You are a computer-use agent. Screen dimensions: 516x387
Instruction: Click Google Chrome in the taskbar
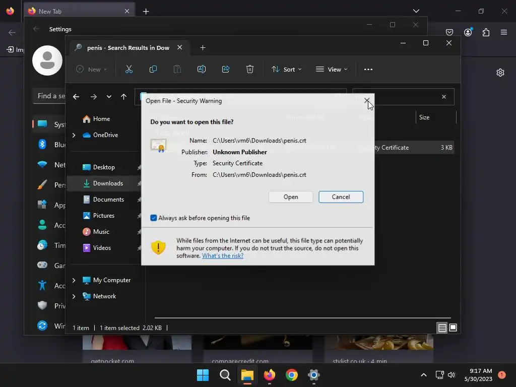tap(292, 375)
